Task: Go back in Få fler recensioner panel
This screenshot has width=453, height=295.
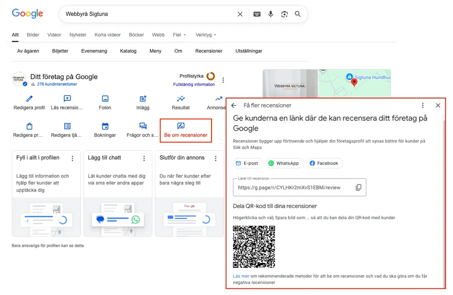Action: tap(234, 106)
